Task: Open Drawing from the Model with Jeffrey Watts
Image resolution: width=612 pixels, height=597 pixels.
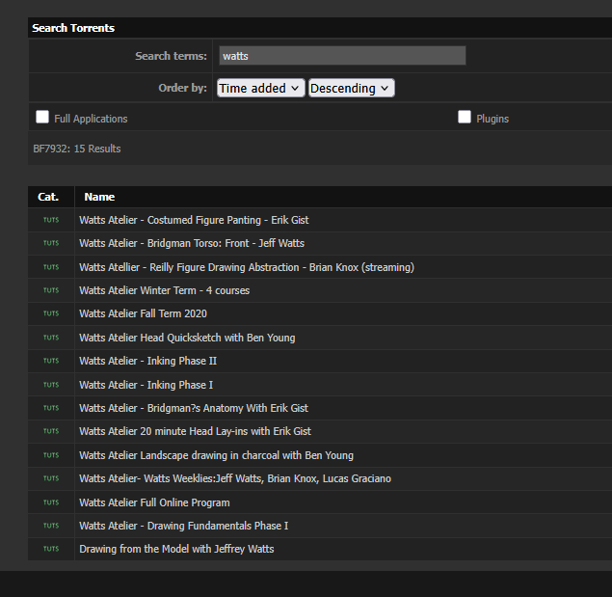Action: pyautogui.click(x=176, y=549)
